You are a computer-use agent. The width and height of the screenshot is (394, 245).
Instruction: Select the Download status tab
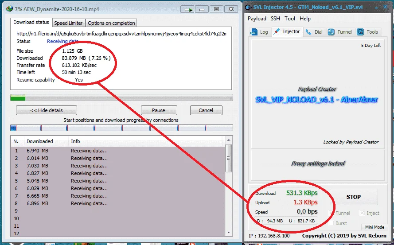click(x=31, y=22)
